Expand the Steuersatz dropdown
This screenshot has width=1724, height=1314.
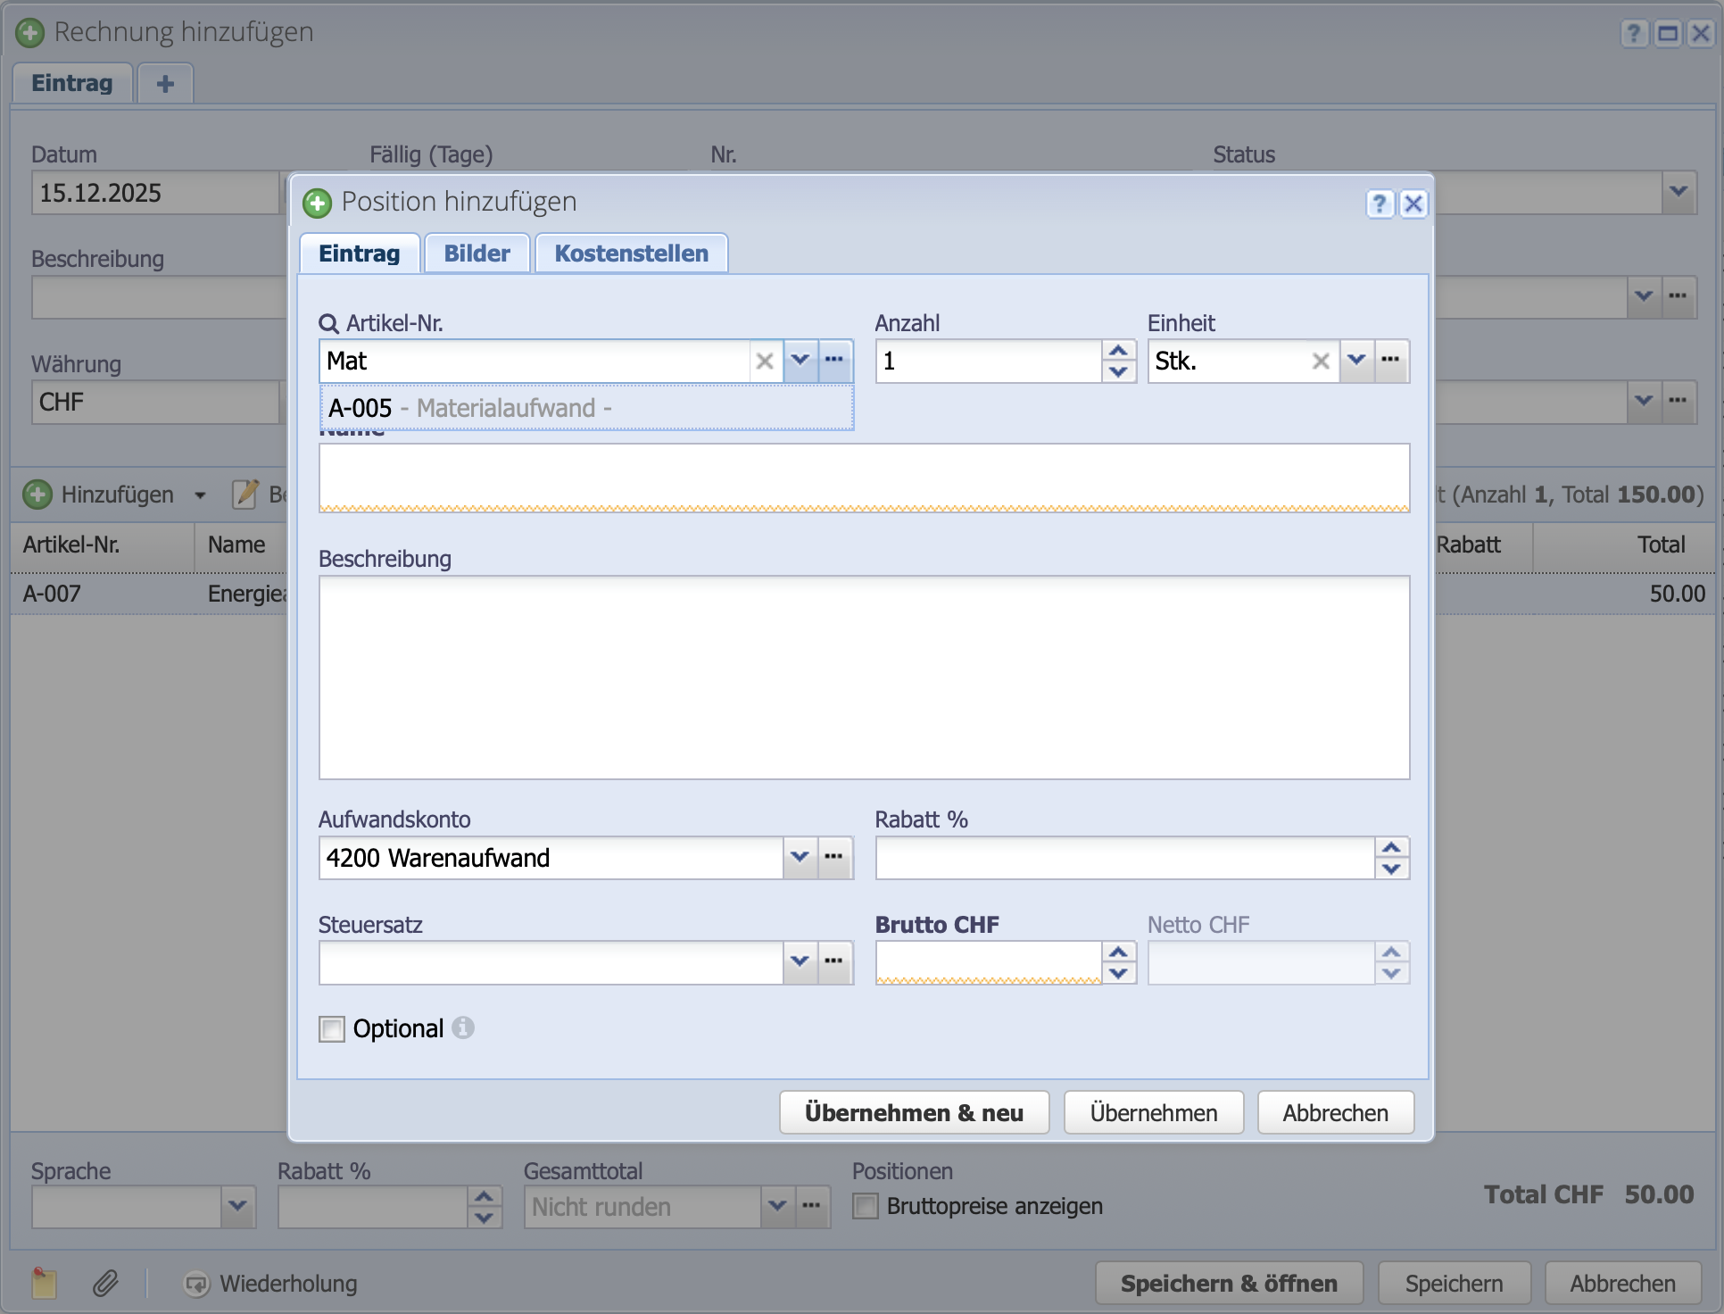pyautogui.click(x=800, y=962)
